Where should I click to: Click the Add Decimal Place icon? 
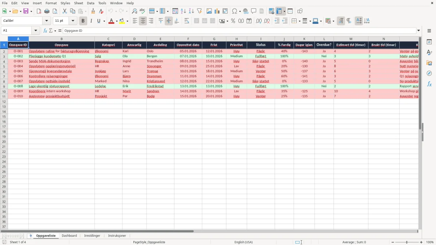[259, 21]
